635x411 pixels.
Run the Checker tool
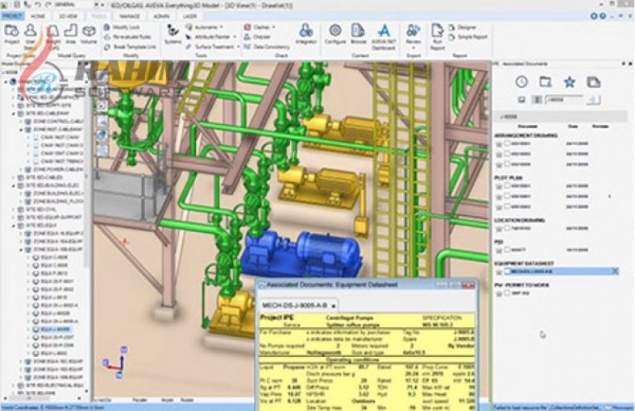click(257, 37)
